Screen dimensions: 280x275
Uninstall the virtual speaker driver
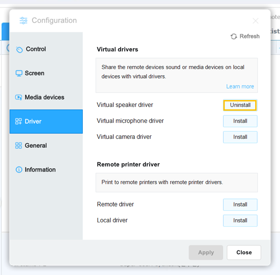click(240, 105)
